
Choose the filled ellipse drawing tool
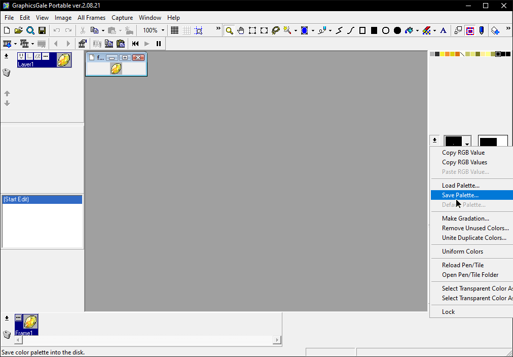[x=398, y=30]
